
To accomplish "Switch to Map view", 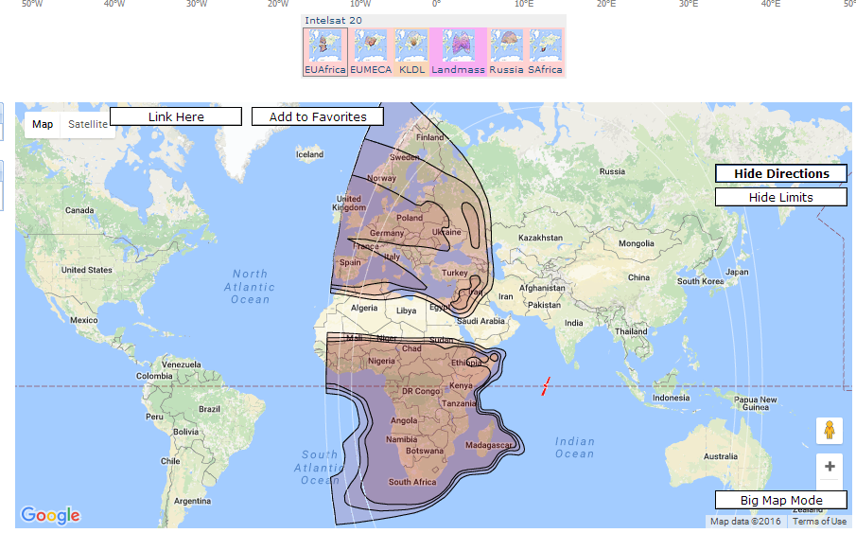I will pos(43,124).
